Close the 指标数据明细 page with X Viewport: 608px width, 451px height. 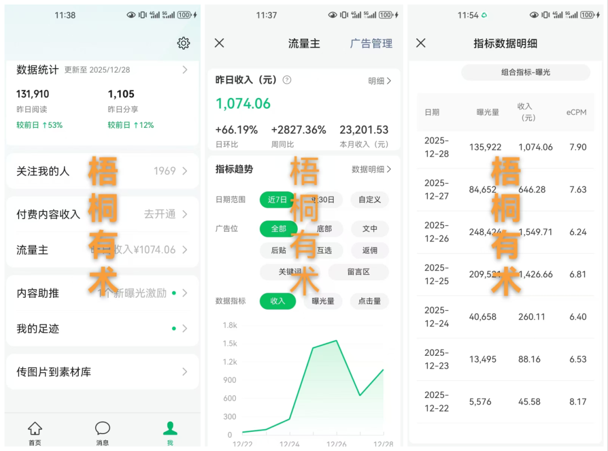coord(421,43)
